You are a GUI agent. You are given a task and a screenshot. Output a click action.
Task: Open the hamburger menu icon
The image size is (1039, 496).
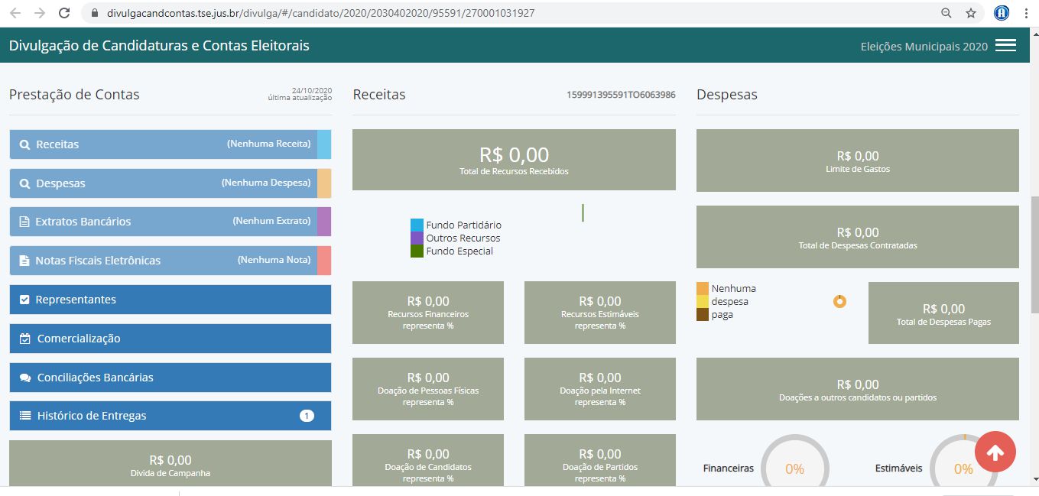(1005, 46)
